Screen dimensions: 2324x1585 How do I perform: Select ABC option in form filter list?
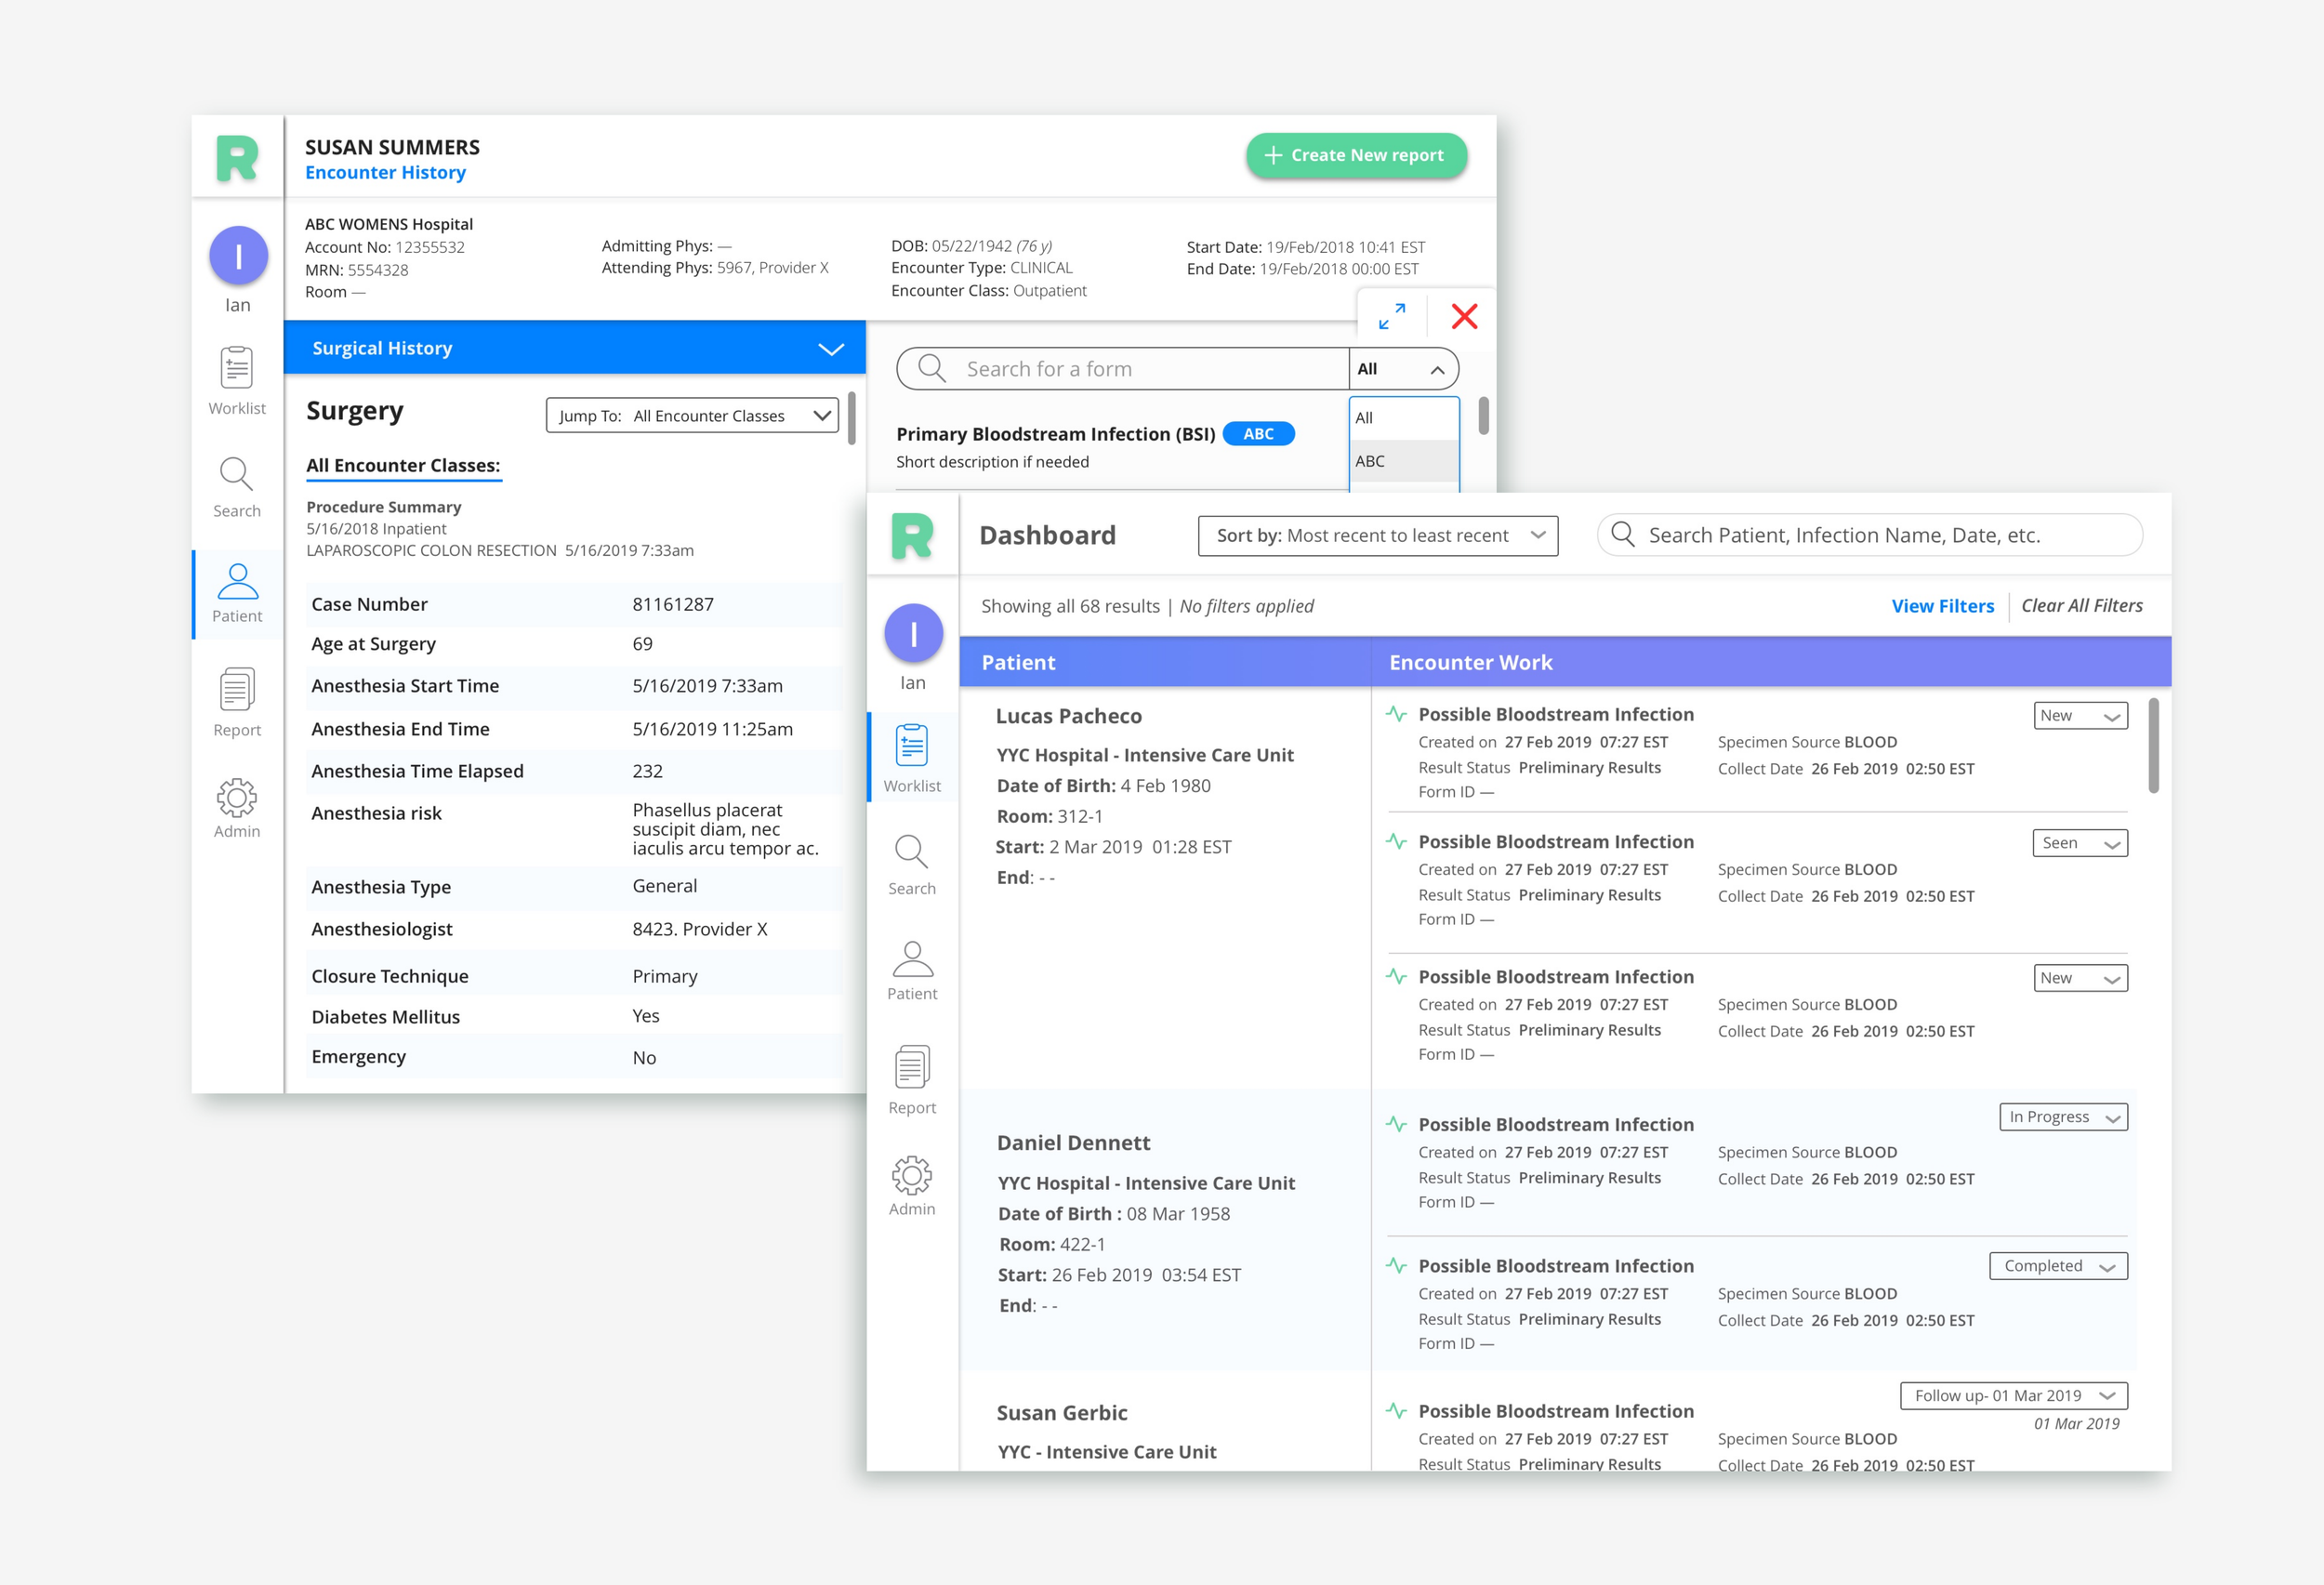tap(1403, 461)
